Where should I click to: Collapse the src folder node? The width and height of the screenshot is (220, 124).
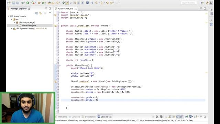click(x=12, y=19)
